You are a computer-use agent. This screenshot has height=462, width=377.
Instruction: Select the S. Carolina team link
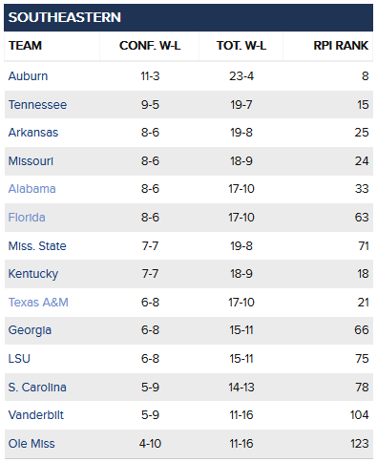coord(37,388)
